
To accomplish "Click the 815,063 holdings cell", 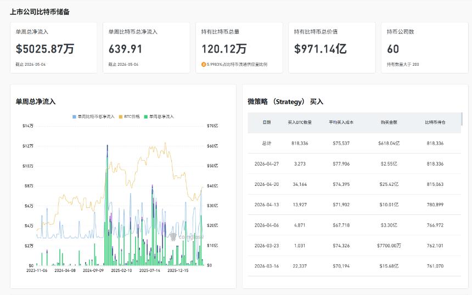I will (435, 184).
